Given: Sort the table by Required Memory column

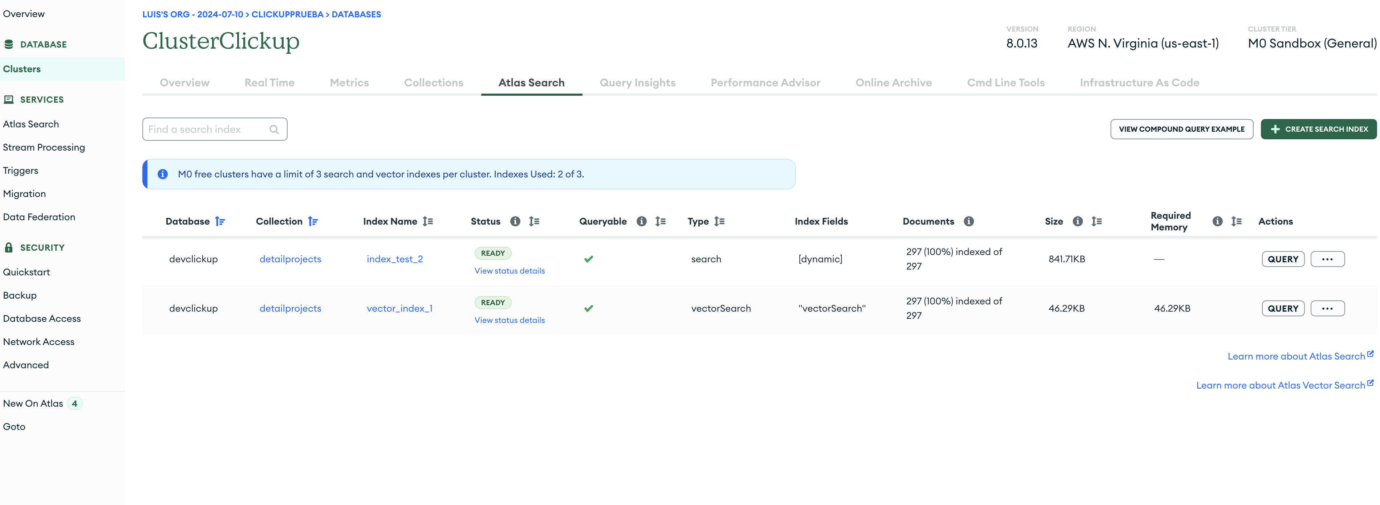Looking at the screenshot, I should click(x=1236, y=221).
